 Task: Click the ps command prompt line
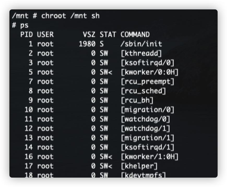click(20, 25)
